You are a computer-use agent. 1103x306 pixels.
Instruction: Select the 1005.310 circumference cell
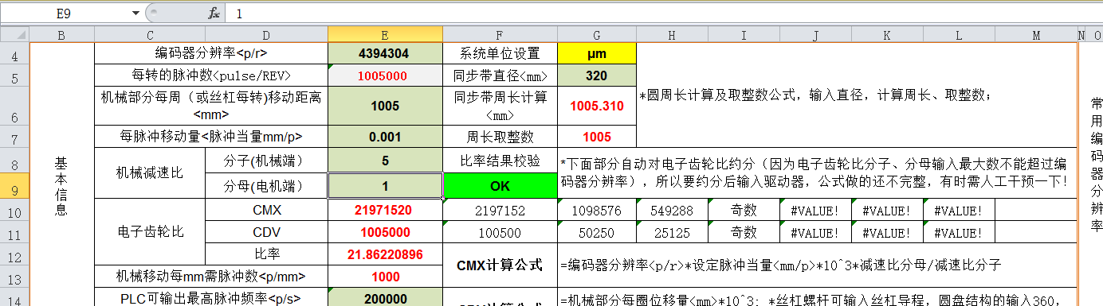597,107
